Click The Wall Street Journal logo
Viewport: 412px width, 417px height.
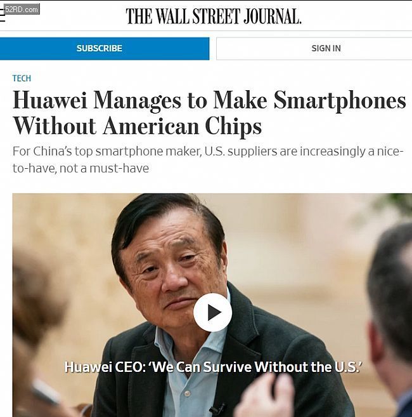click(x=214, y=17)
